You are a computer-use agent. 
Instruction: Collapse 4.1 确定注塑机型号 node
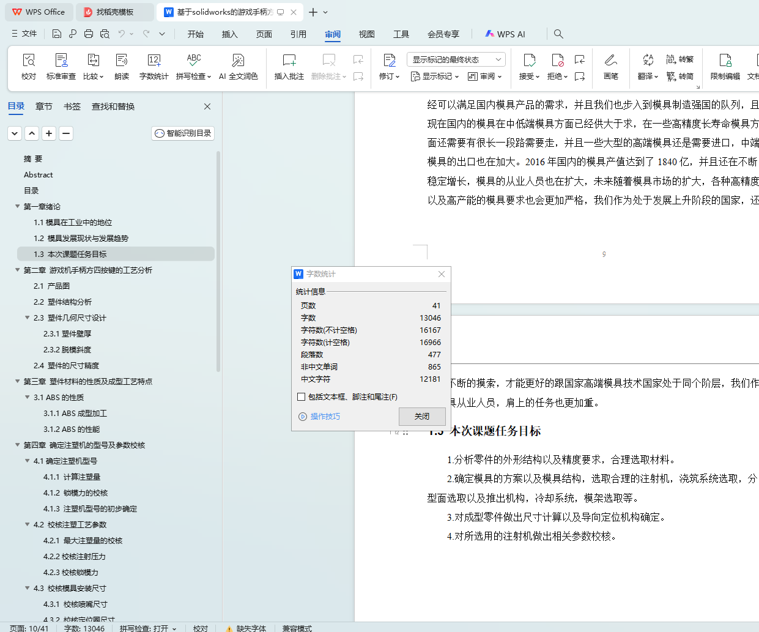pos(28,461)
